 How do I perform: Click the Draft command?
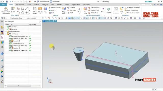[x=70, y=13]
